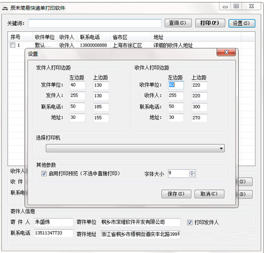Click the 字体大小 font size field
Screen dimensions: 264x253
pos(179,173)
